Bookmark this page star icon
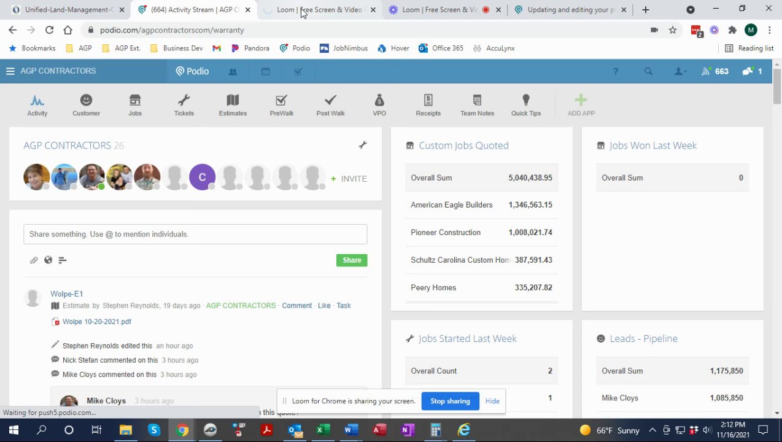 tap(673, 29)
